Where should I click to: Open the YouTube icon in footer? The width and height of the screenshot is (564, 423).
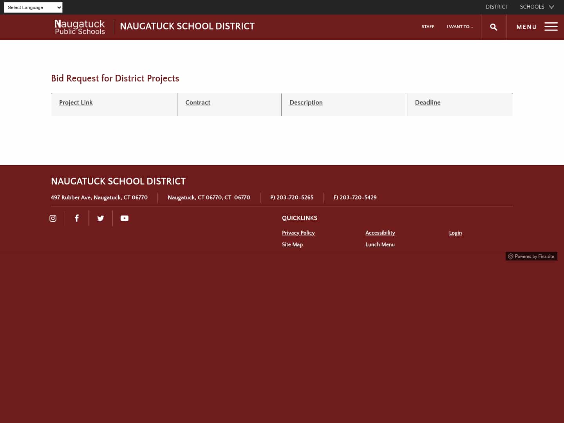[124, 218]
